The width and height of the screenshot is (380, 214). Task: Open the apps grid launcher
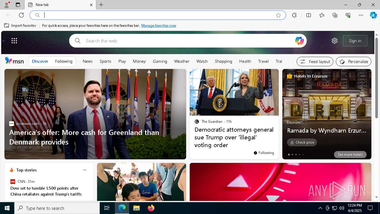14,41
